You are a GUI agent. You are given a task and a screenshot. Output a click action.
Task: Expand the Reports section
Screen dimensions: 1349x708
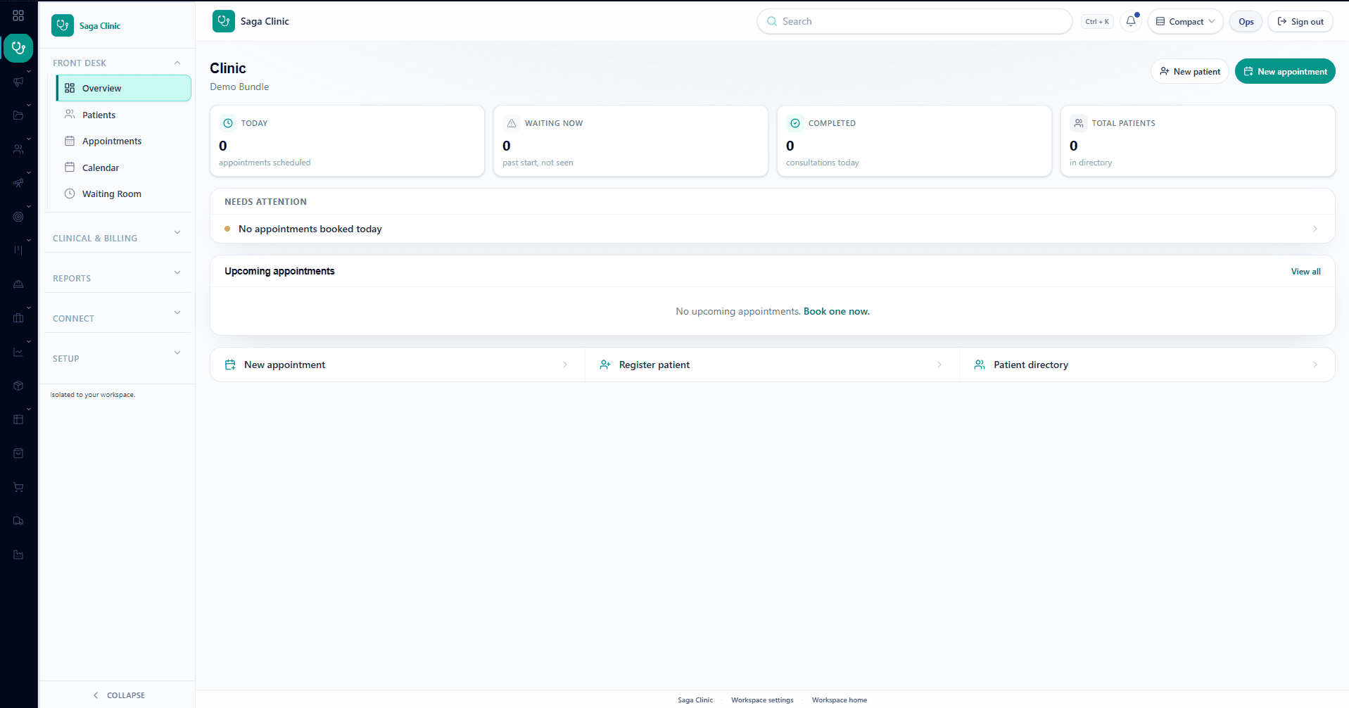coord(177,272)
